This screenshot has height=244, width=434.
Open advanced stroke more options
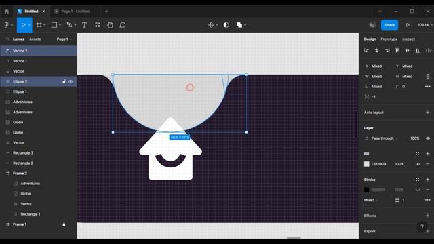(x=428, y=200)
